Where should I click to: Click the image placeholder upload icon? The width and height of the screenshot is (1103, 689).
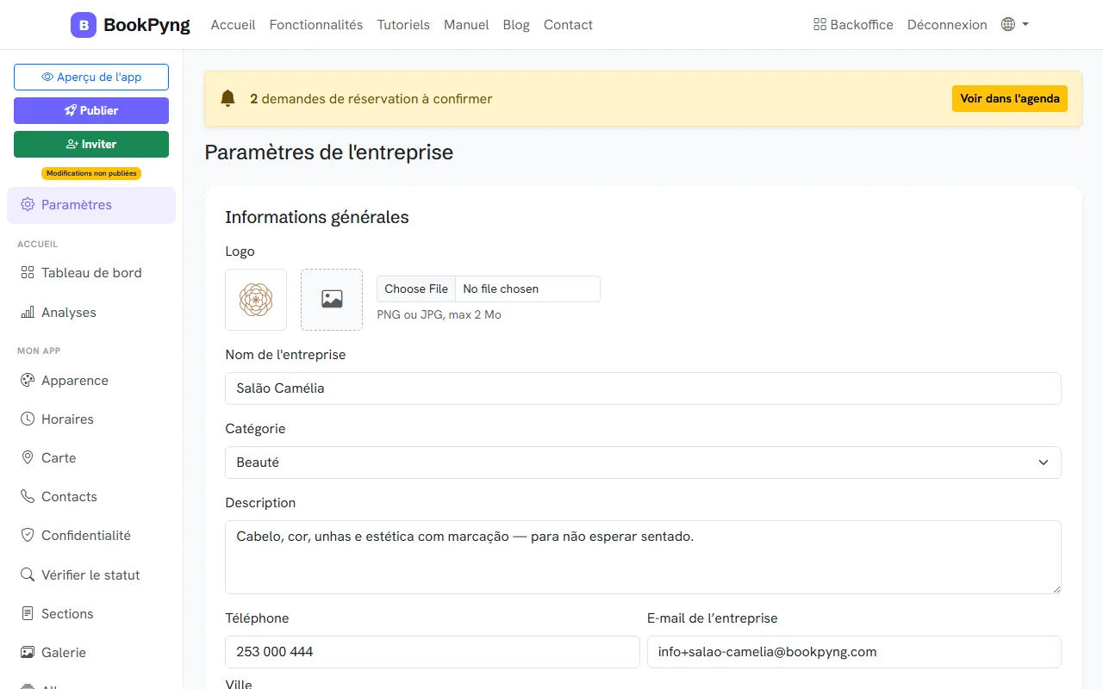[332, 300]
